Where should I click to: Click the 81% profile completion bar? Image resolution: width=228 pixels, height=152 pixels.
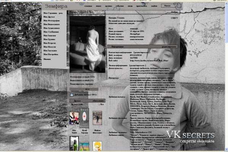[84, 89]
